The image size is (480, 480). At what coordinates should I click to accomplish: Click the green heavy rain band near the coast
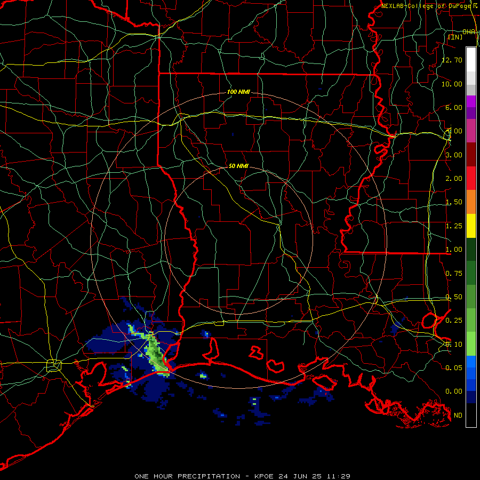(157, 355)
